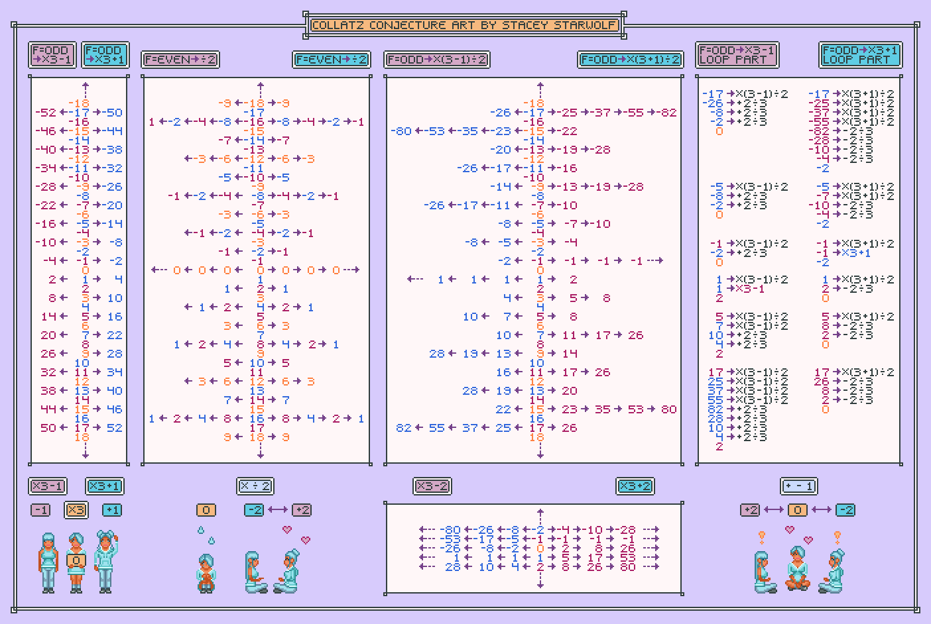Click the "+ - 1" button
The image size is (931, 624).
tap(799, 486)
